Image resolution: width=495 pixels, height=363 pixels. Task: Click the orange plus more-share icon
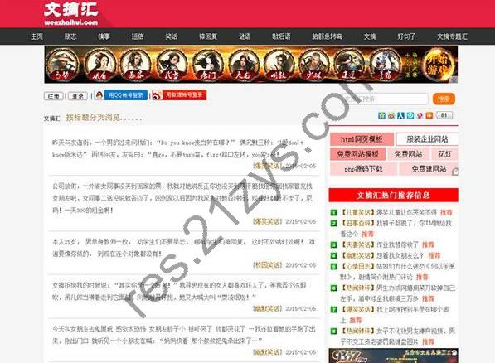tap(429, 115)
